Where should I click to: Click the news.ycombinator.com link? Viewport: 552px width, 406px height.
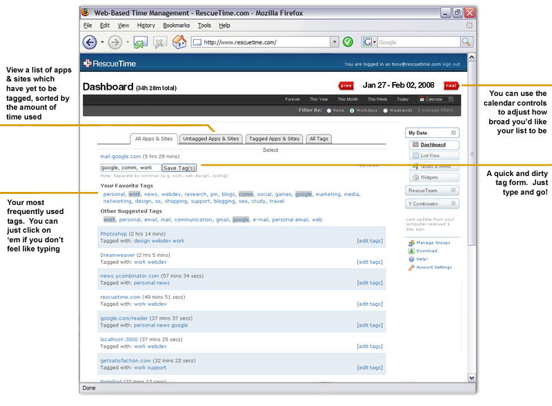coord(130,276)
